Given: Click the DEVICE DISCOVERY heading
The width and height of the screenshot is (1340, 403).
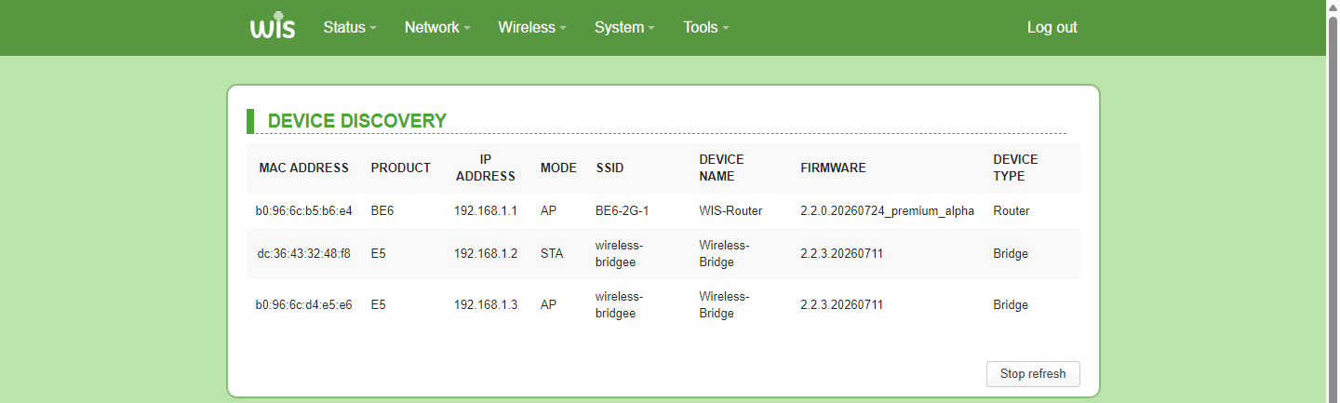Looking at the screenshot, I should click(357, 121).
